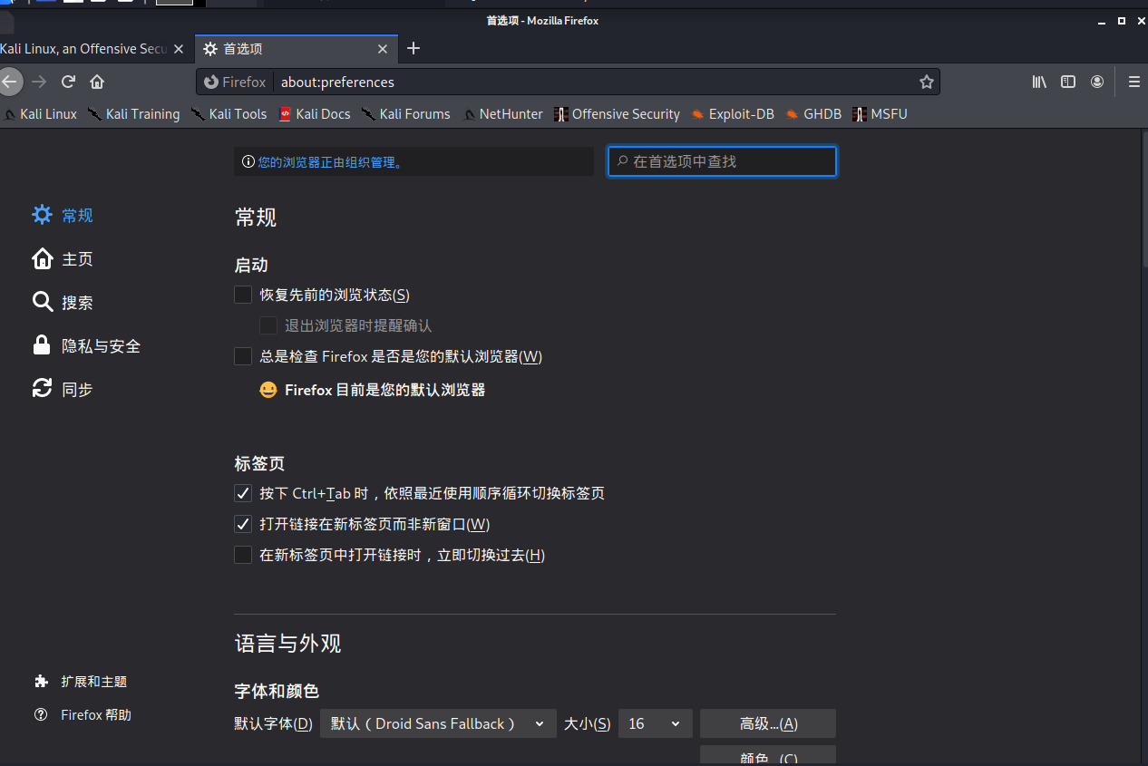Toggle the sidebar view icon

[x=1068, y=82]
